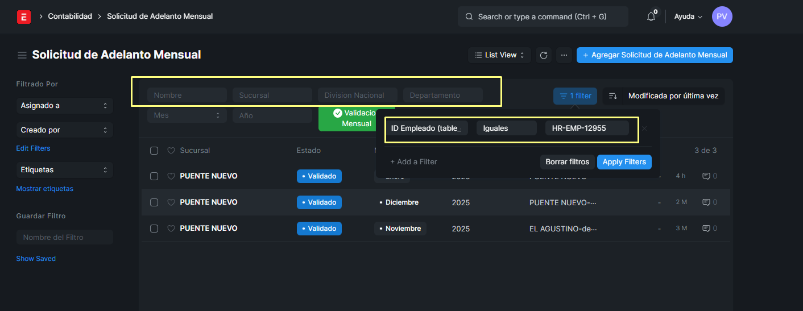Open the notifications bell
Screen dimensions: 803x311
[x=651, y=16]
